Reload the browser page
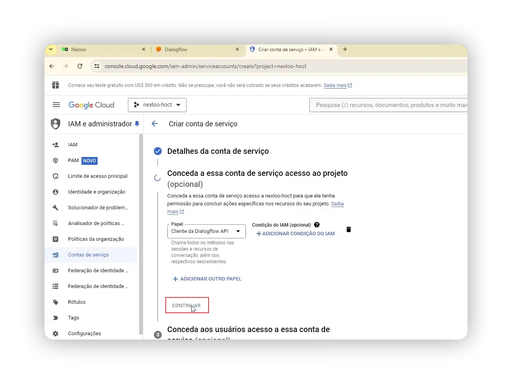This screenshot has width=512, height=384. pyautogui.click(x=80, y=66)
